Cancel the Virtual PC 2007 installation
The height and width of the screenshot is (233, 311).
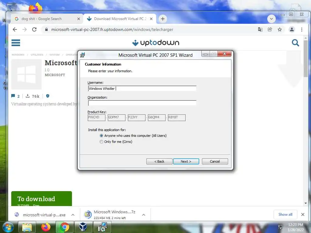tap(215, 161)
